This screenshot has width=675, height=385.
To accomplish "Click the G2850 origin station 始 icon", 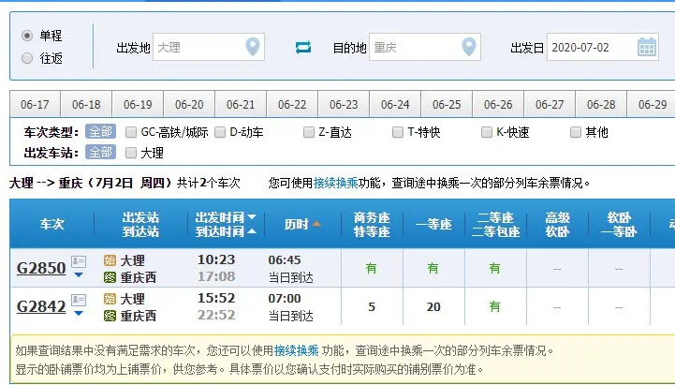I will pos(110,260).
